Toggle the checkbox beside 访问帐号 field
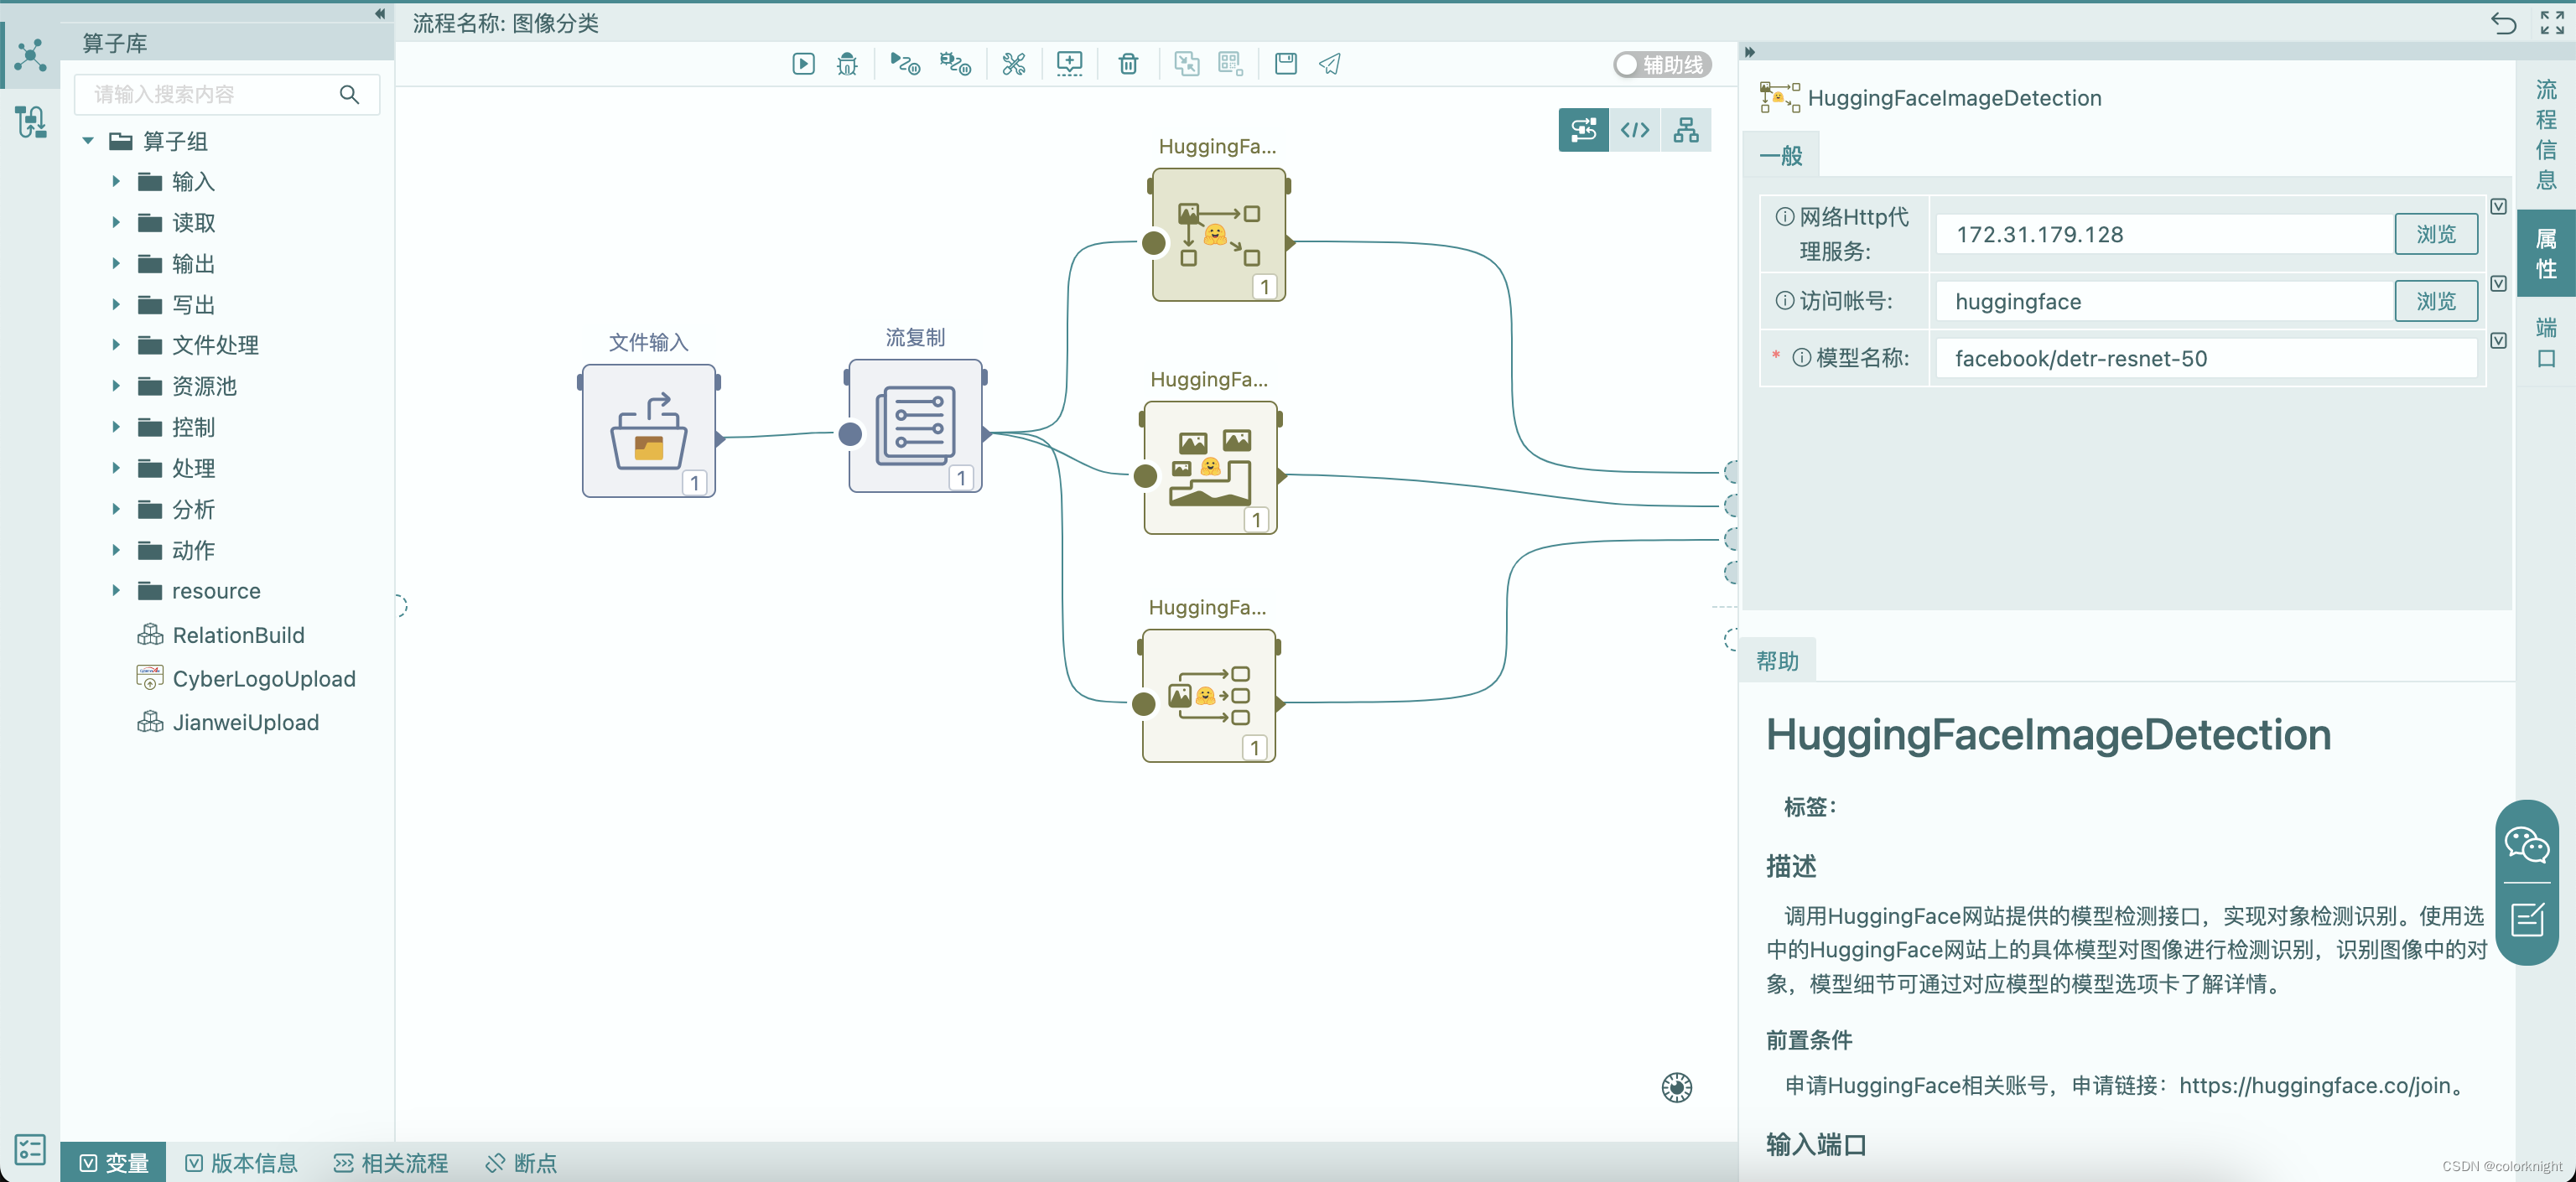This screenshot has width=2576, height=1182. (x=2499, y=283)
